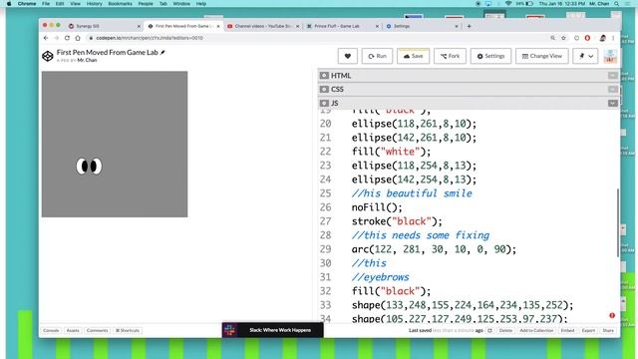
Task: Click the red Opera extension icon
Action: click(x=587, y=38)
